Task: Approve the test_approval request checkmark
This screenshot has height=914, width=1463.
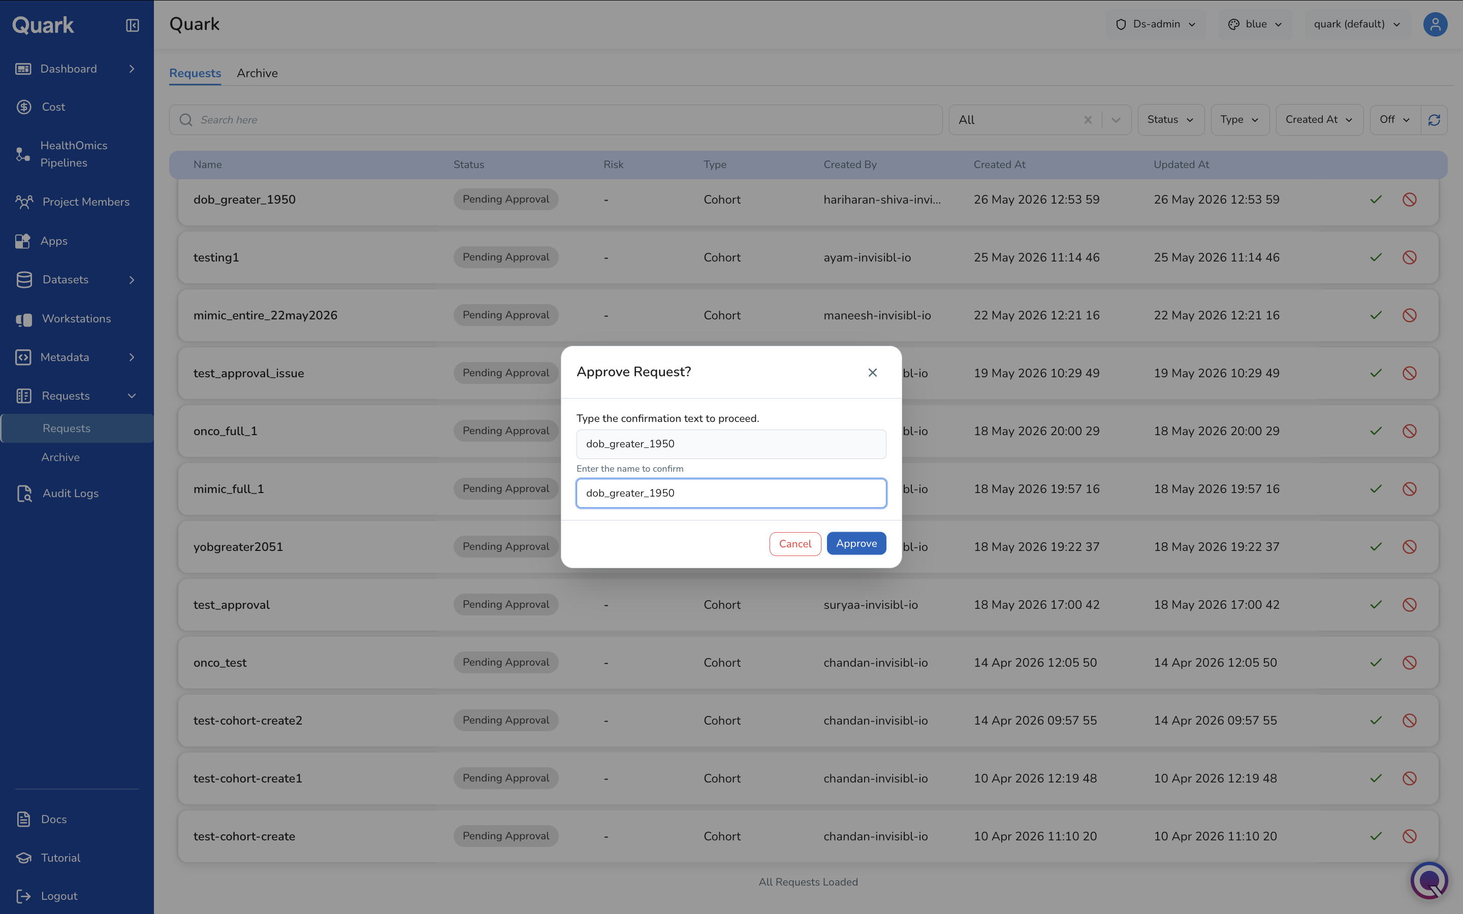Action: [x=1376, y=605]
